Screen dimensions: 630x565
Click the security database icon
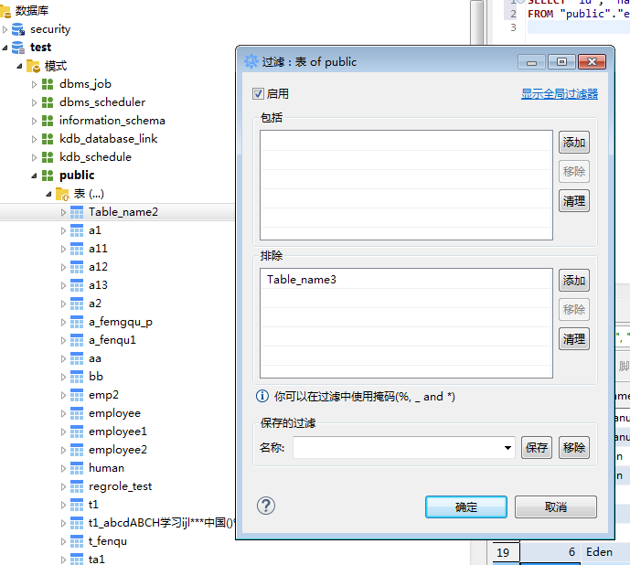(18, 29)
